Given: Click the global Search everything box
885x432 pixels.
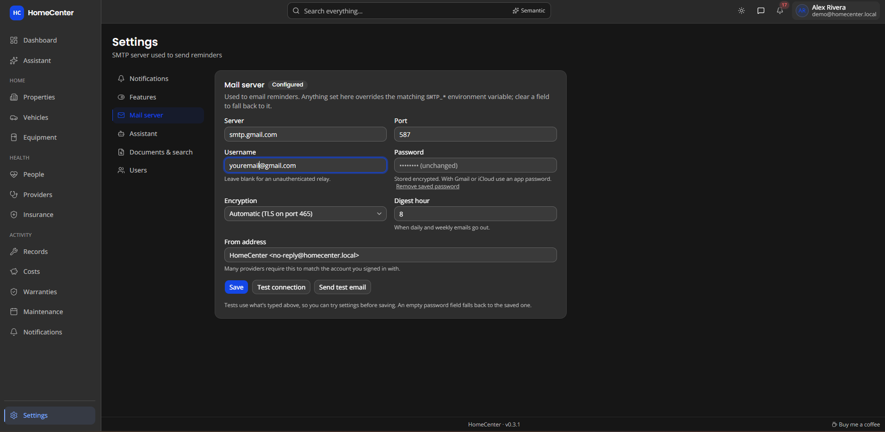Looking at the screenshot, I should (419, 11).
